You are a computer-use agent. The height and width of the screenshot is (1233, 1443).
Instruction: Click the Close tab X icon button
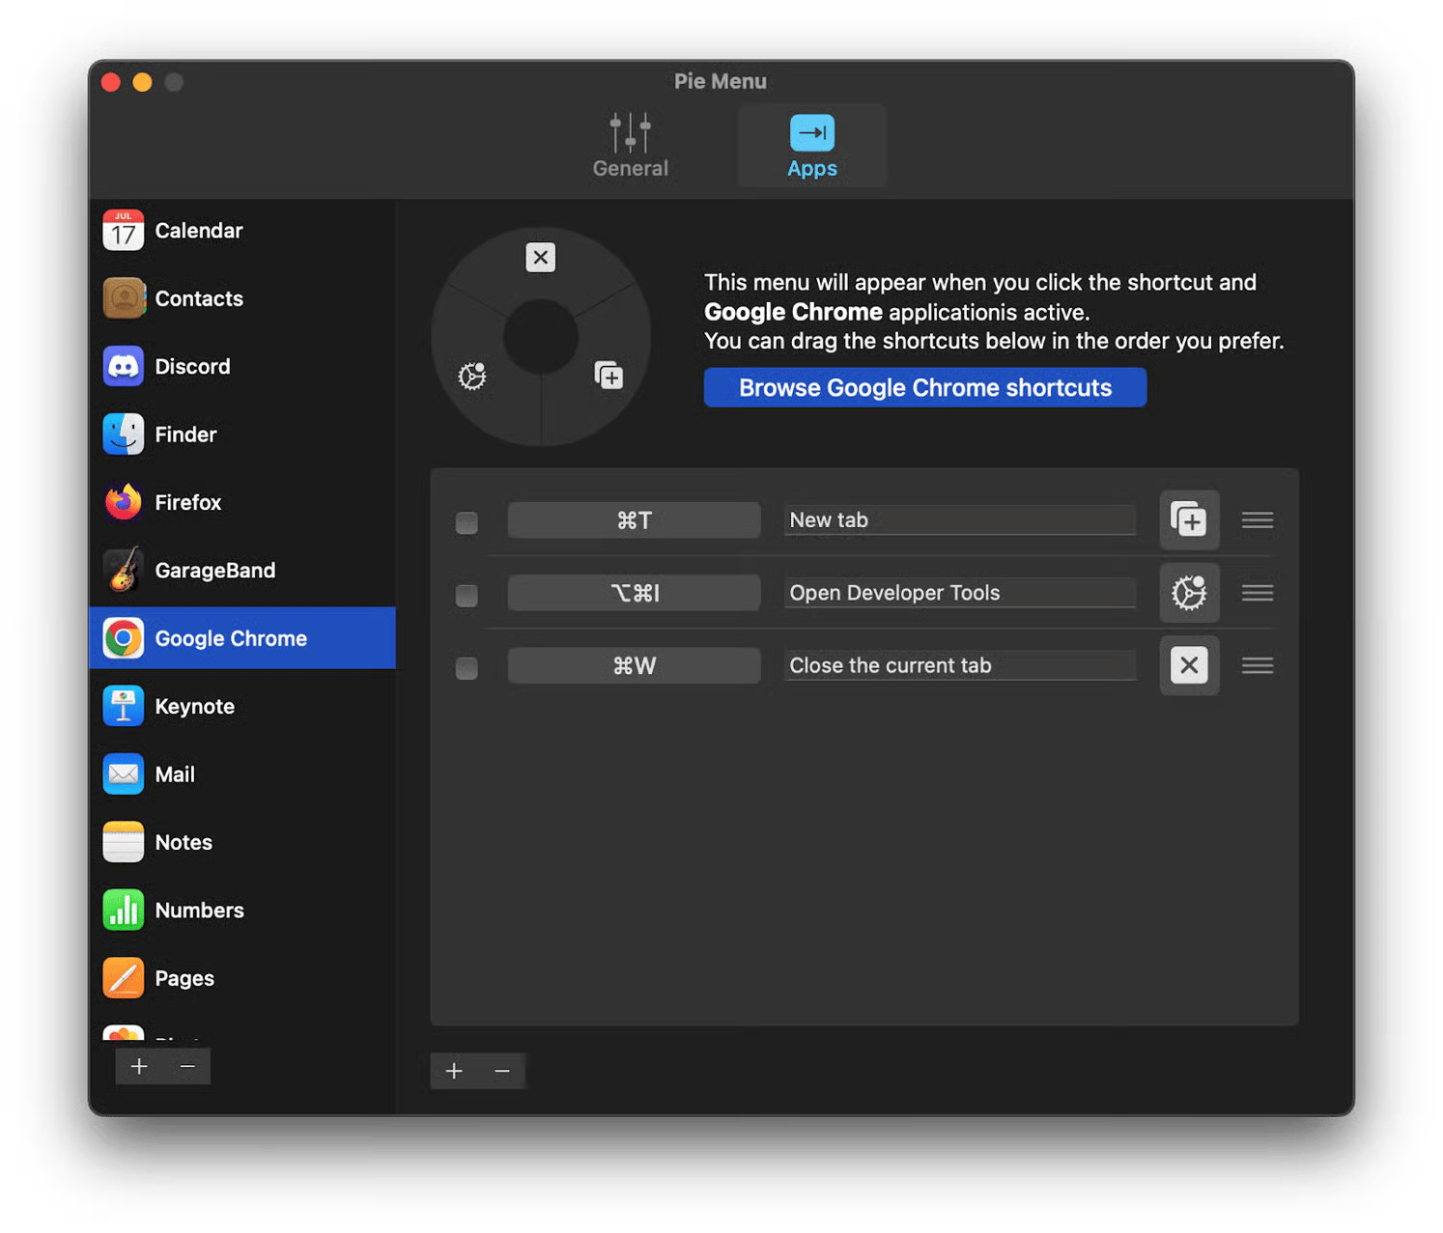point(1189,665)
